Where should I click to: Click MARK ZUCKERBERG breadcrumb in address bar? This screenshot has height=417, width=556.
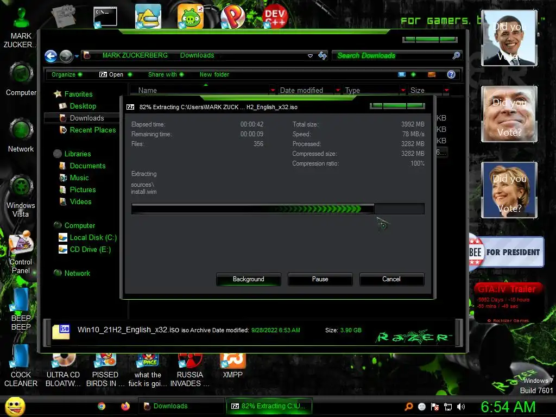pos(135,55)
